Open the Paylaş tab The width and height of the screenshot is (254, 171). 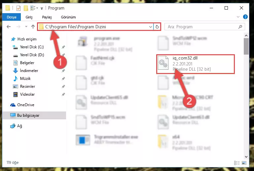pos(47,17)
